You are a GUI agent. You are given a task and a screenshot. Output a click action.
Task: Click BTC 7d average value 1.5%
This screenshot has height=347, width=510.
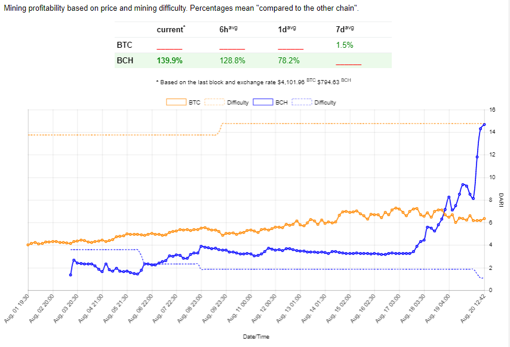(345, 45)
